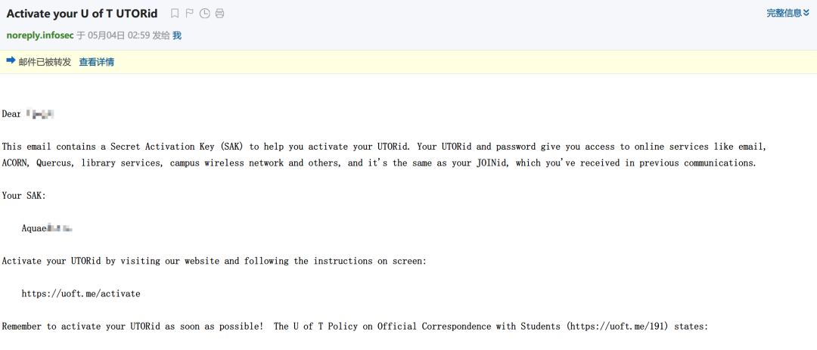Click the recipient name 我

[177, 36]
